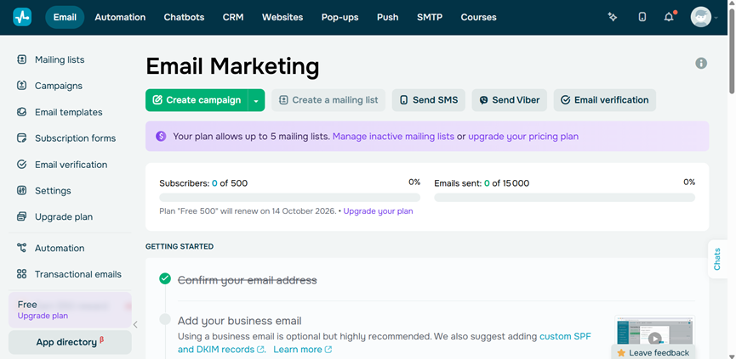Open the user avatar menu

pyautogui.click(x=701, y=17)
